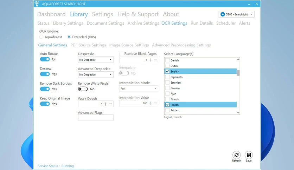Close the Aquaforest Searchlight window
Viewport: 294px width, 170px height.
tap(256, 4)
